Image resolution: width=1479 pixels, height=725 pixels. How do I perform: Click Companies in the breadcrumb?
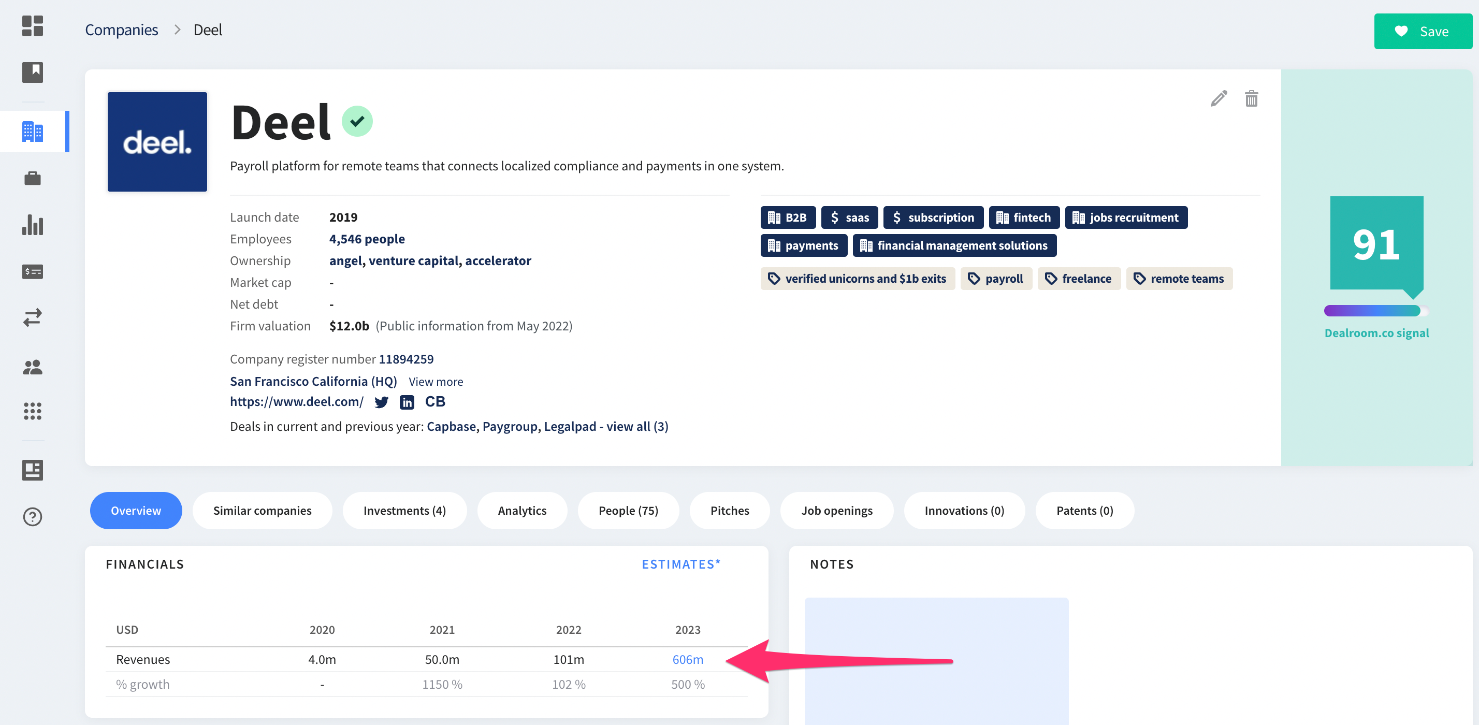pyautogui.click(x=122, y=30)
